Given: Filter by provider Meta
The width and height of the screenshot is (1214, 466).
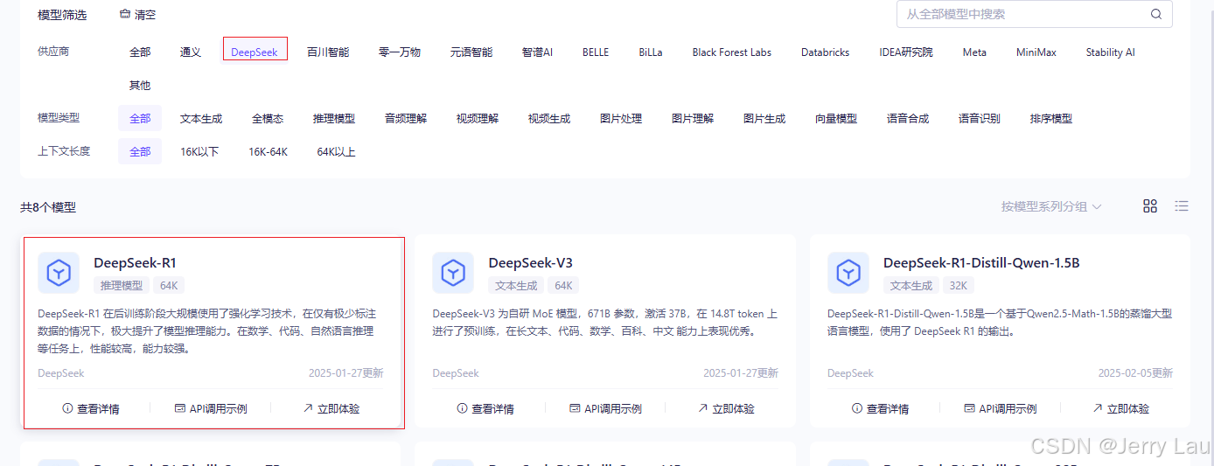Looking at the screenshot, I should click(x=974, y=52).
